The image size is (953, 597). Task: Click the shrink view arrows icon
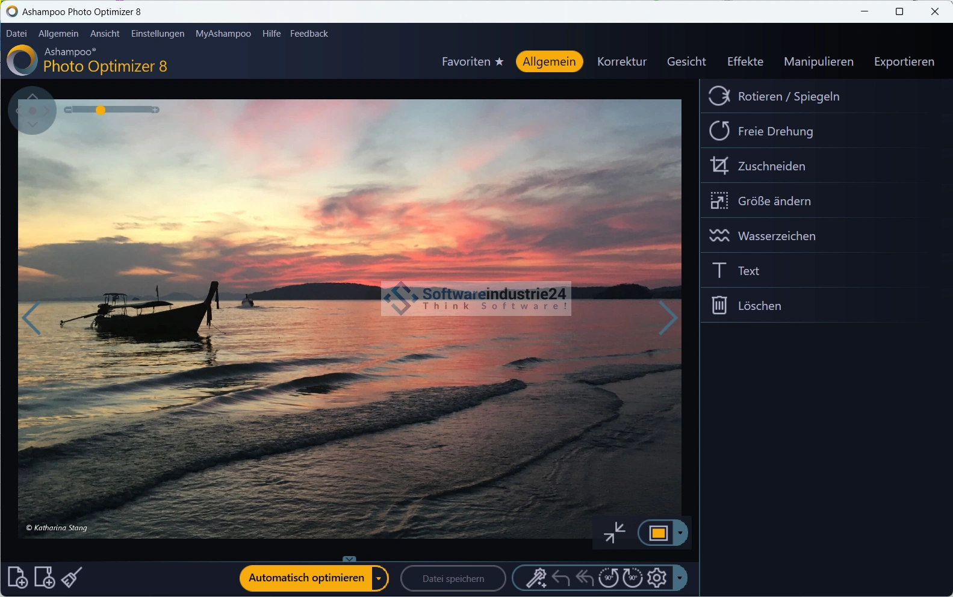[x=614, y=533]
